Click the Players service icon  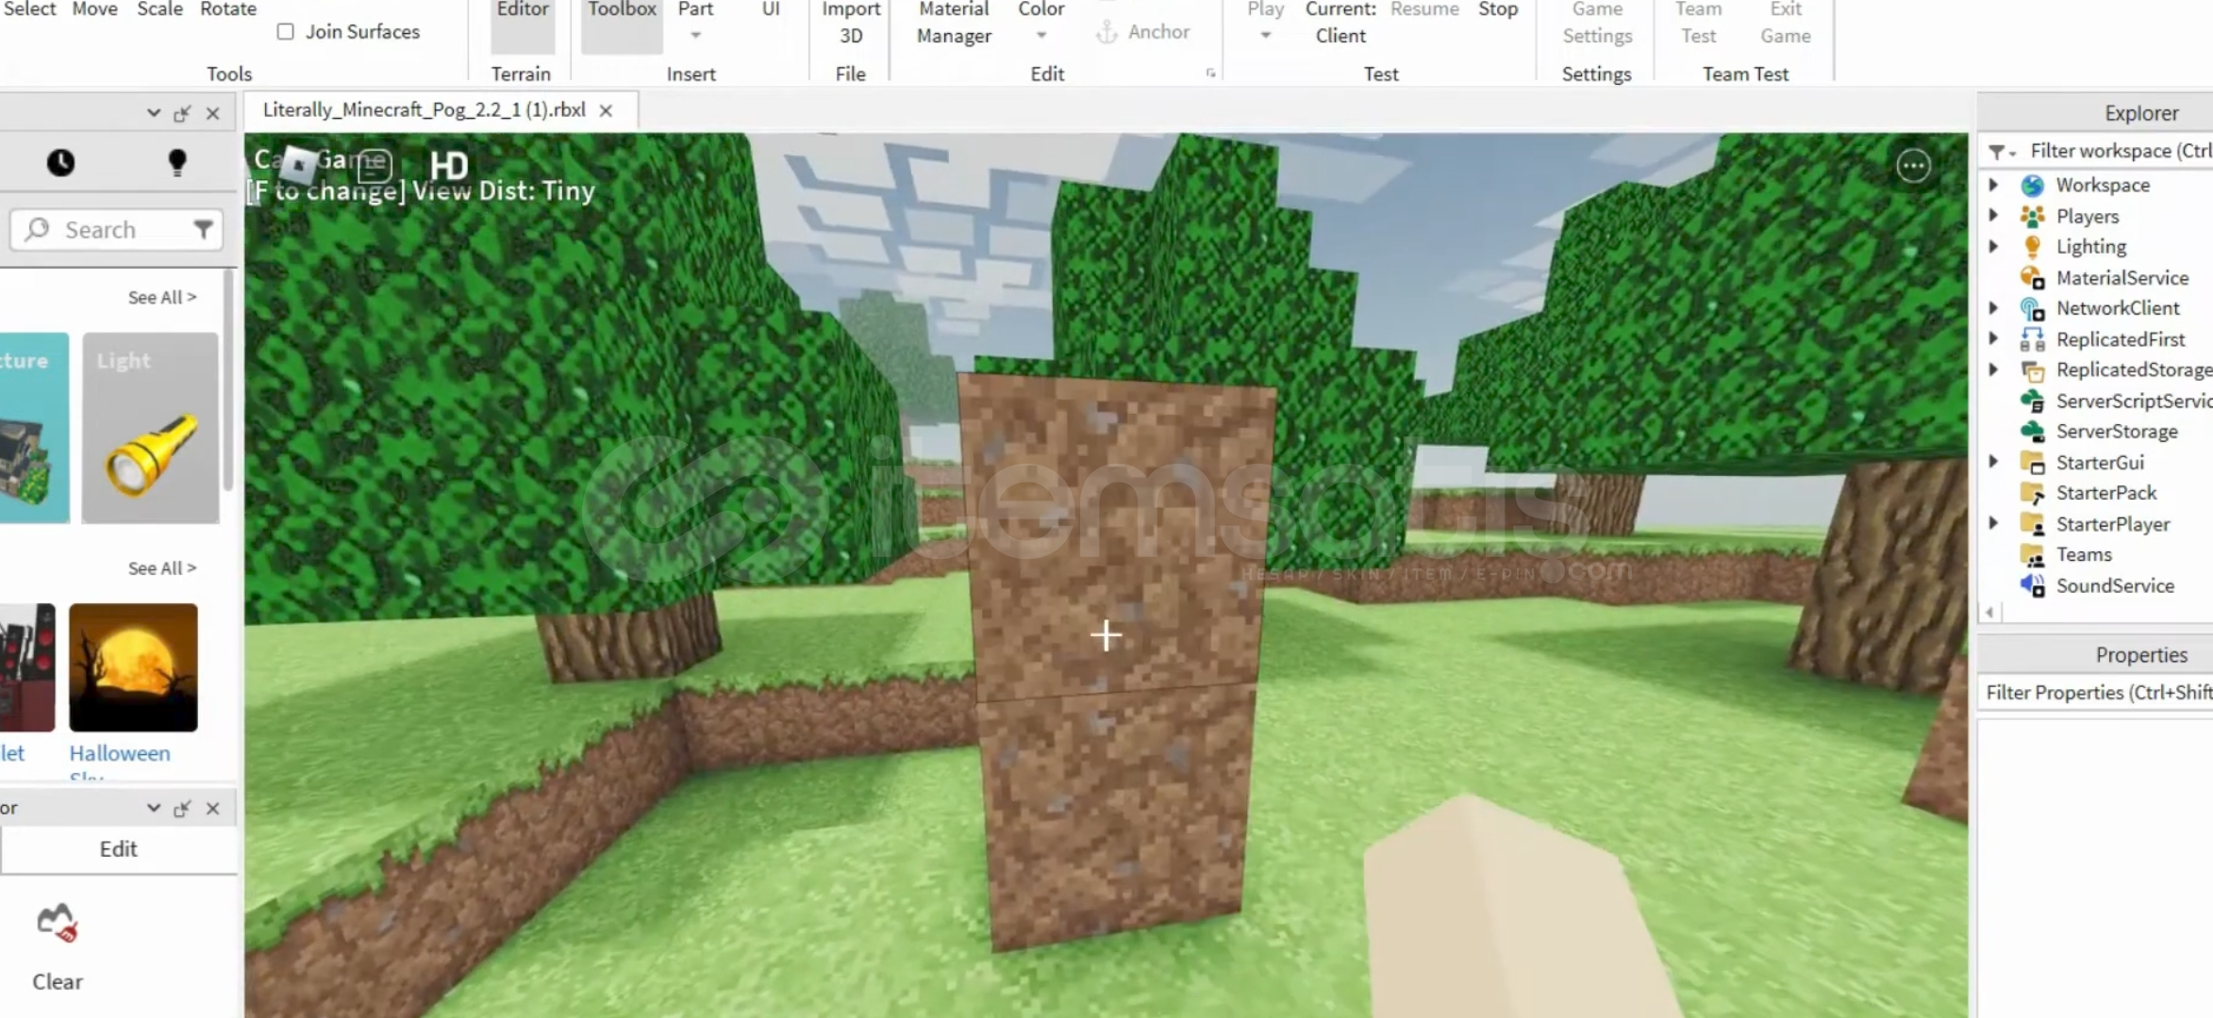click(x=2032, y=216)
